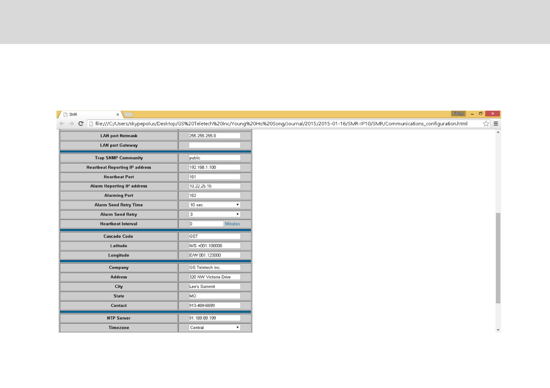
Task: Close the Chrome window
Action: click(x=493, y=113)
